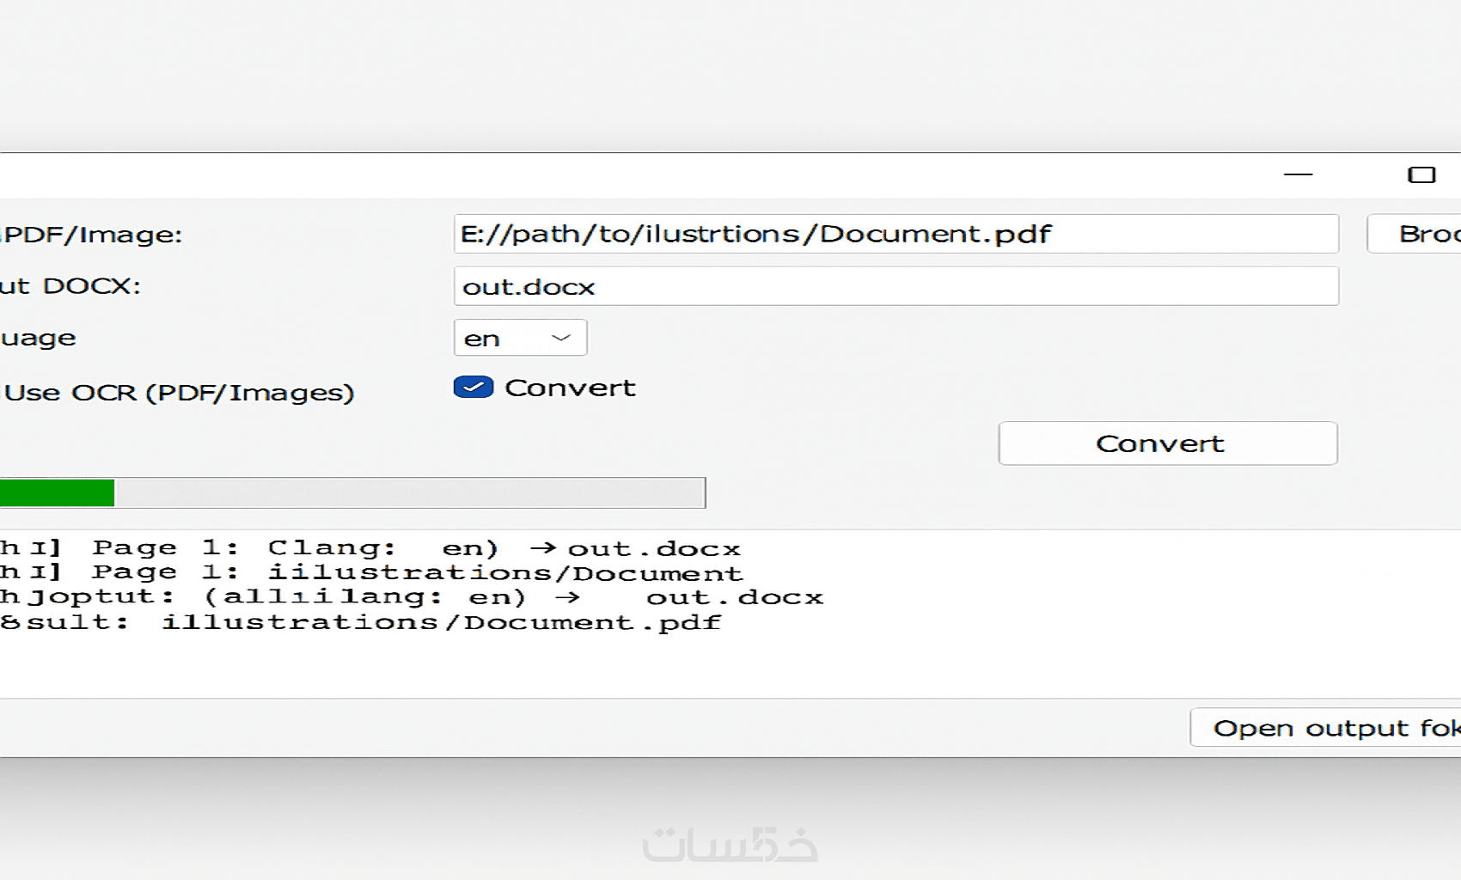The width and height of the screenshot is (1461, 880).
Task: Open the 'en' language dropdown
Action: coord(519,338)
